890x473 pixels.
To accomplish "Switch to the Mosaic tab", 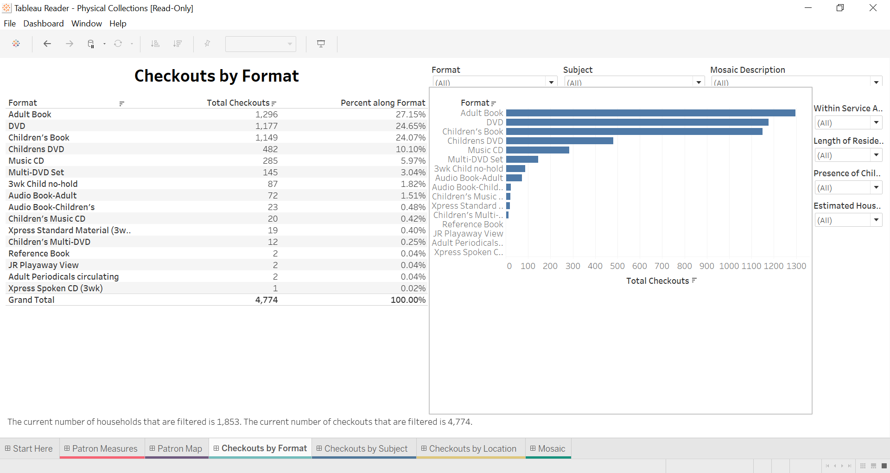I will click(x=548, y=448).
